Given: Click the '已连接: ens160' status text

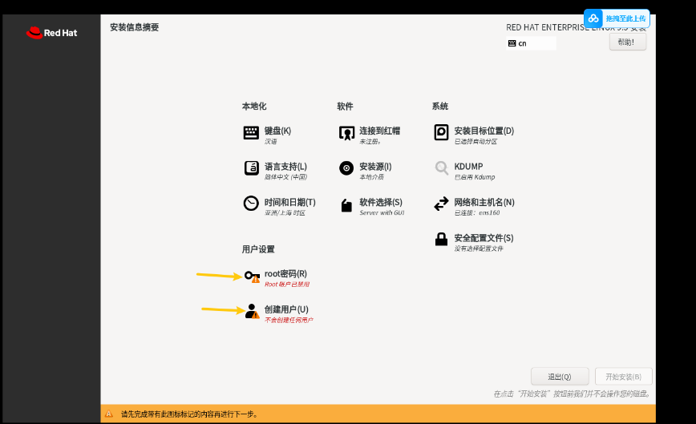Looking at the screenshot, I should pyautogui.click(x=477, y=213).
